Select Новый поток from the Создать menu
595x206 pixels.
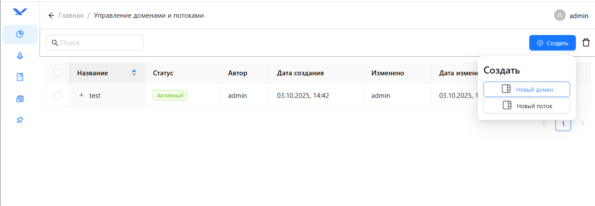click(x=527, y=106)
